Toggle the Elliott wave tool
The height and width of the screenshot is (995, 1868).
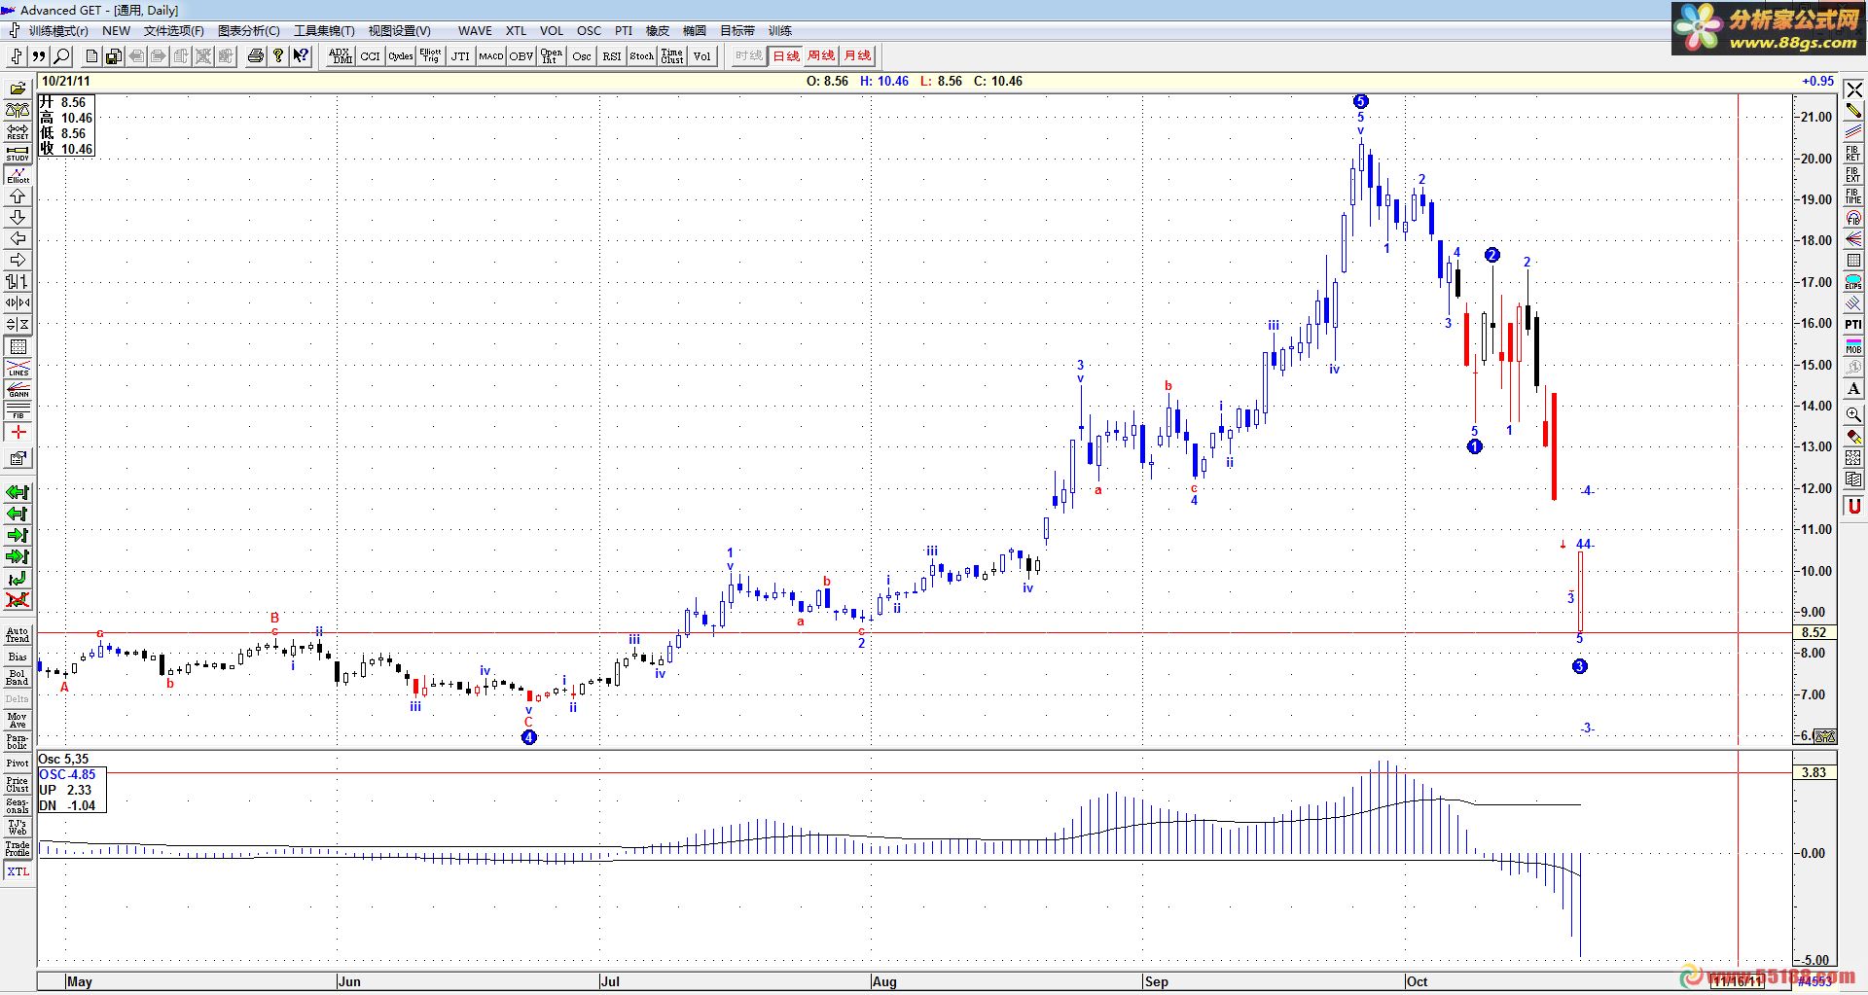coord(18,175)
